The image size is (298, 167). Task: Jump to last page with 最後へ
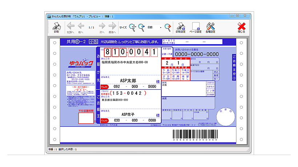[x=112, y=27]
